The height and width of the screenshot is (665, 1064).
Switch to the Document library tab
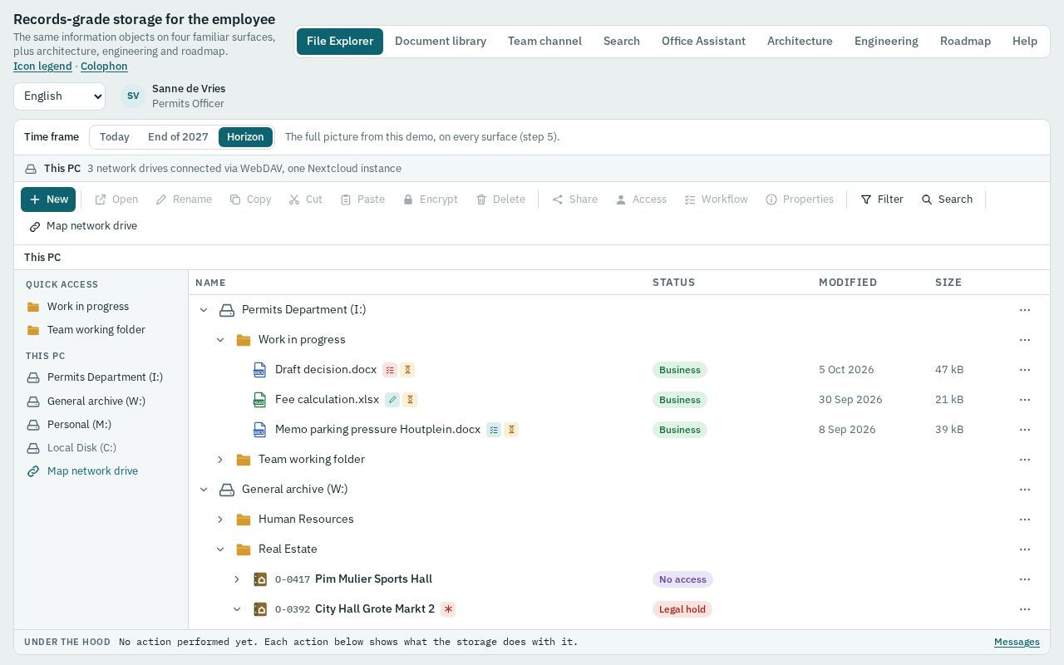[441, 42]
